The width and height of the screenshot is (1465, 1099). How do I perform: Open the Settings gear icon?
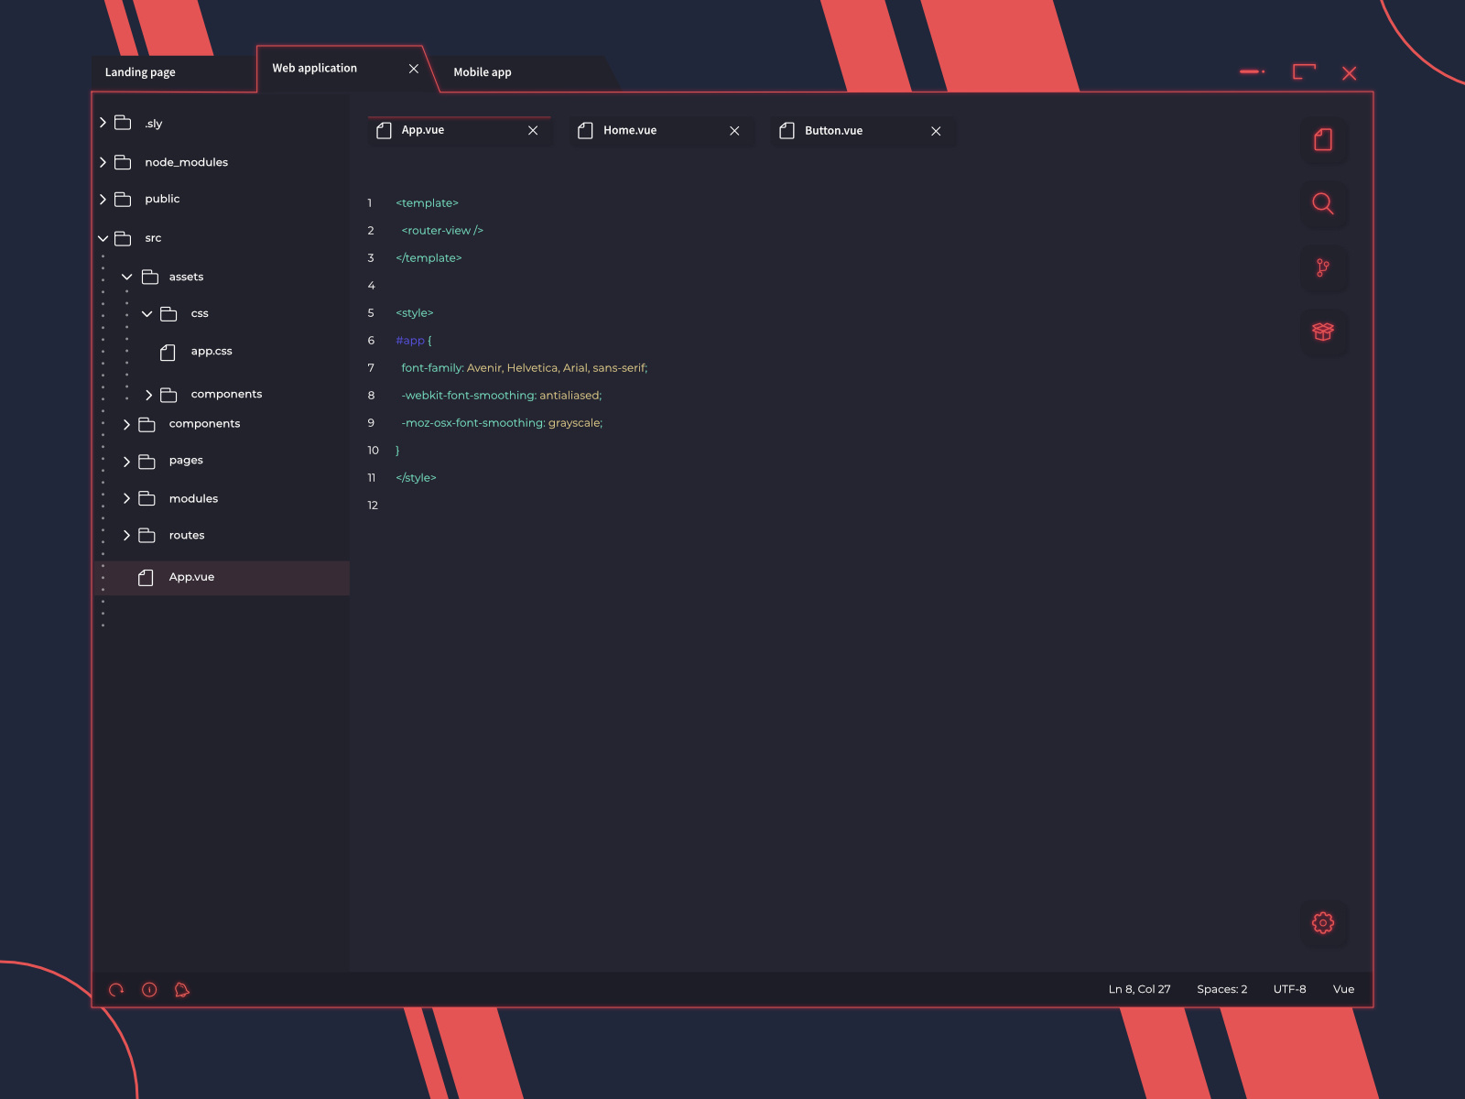tap(1323, 923)
